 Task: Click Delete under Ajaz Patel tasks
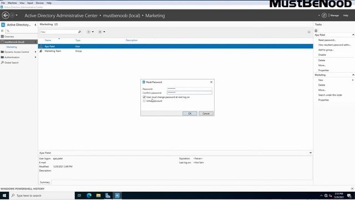coord(322,61)
